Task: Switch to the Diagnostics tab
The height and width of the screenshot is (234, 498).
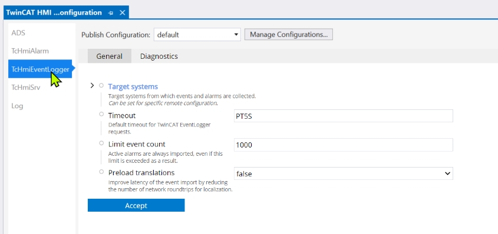Action: (x=159, y=56)
